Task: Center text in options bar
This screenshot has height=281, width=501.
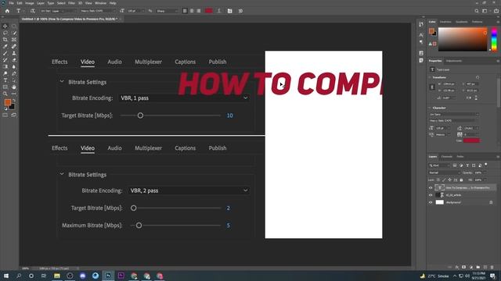Action: coord(192,11)
